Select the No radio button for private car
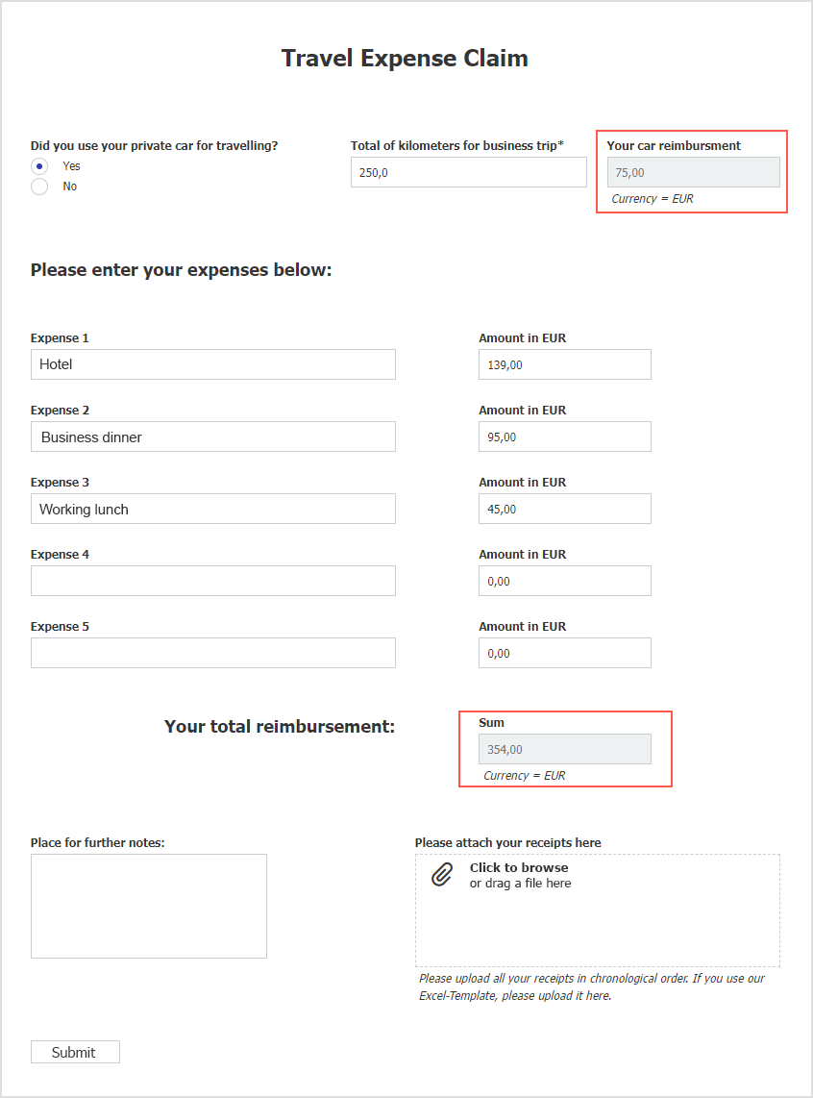 pos(38,186)
